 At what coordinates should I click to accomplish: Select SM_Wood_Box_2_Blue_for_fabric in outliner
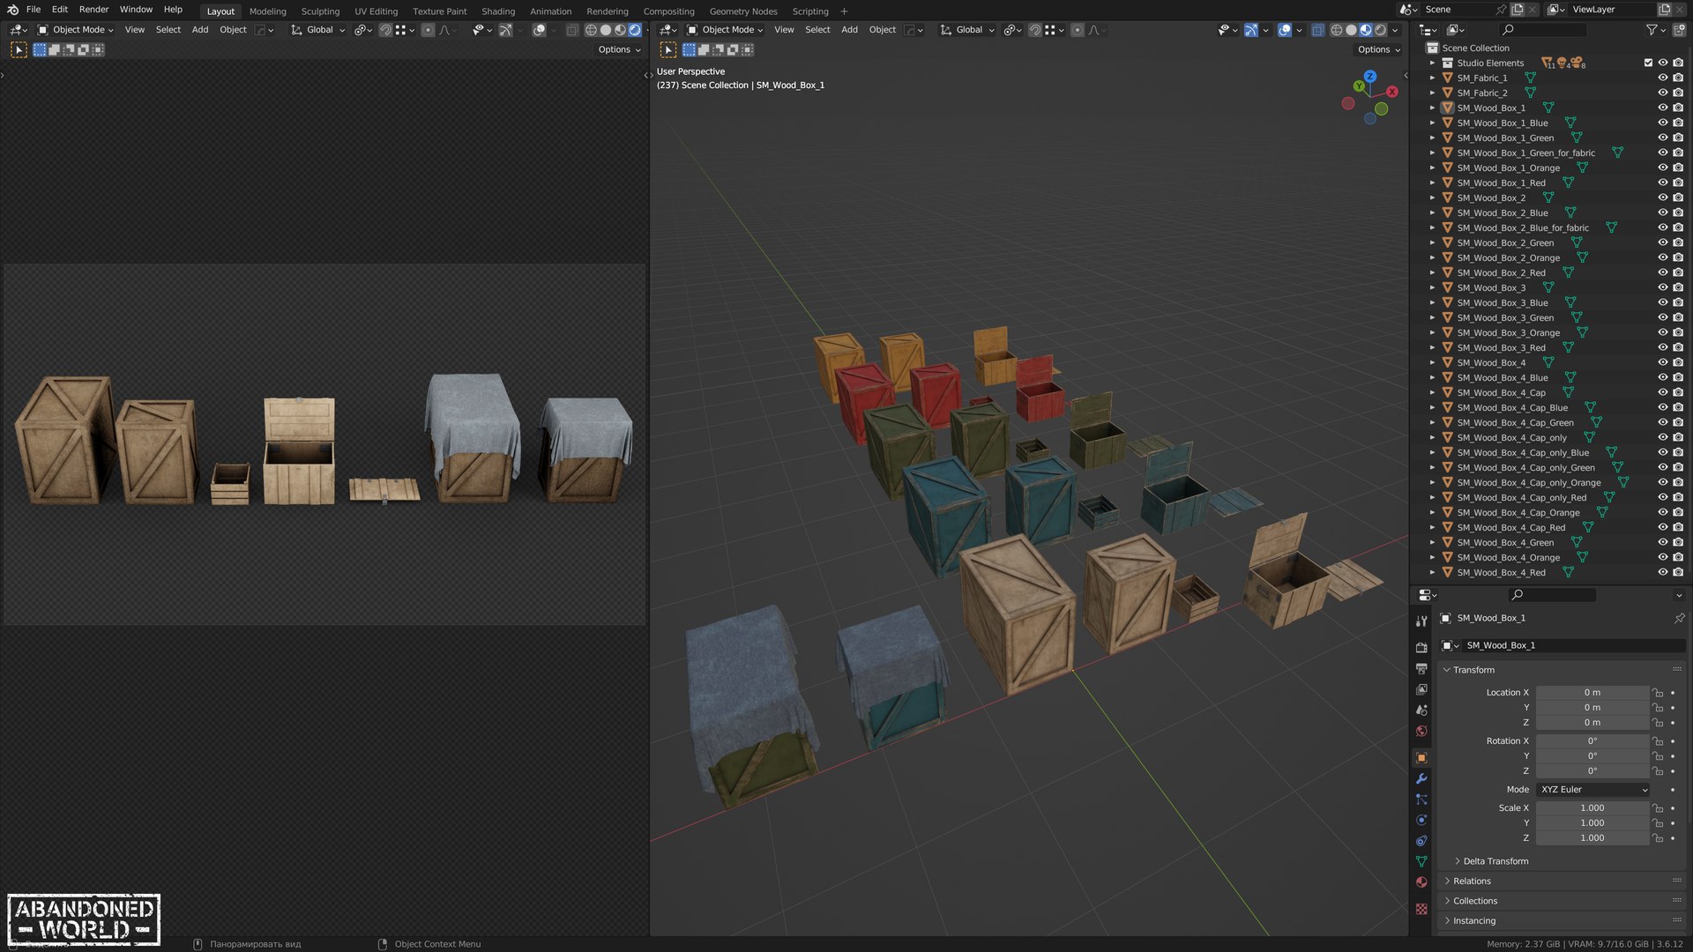[1523, 227]
